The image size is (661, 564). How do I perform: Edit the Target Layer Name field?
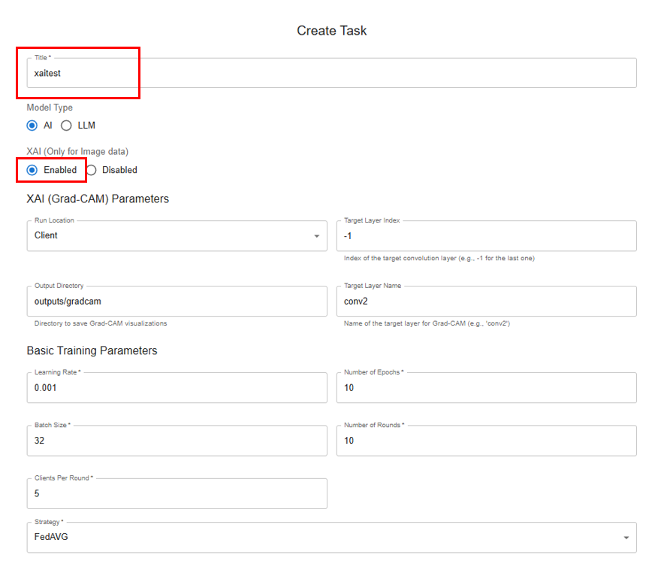pyautogui.click(x=486, y=301)
